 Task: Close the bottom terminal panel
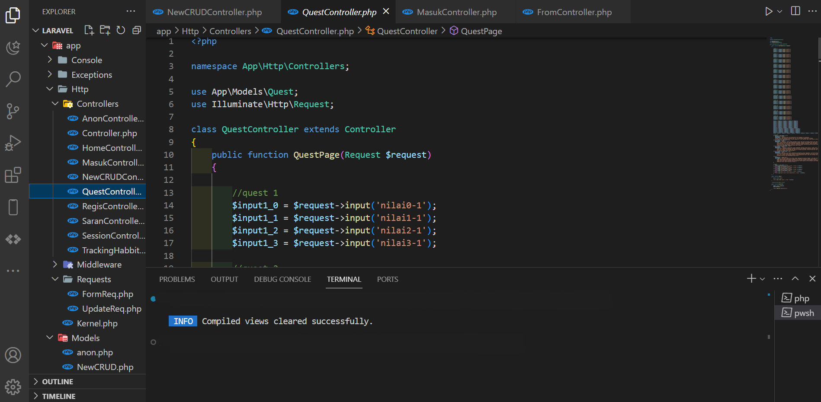812,279
